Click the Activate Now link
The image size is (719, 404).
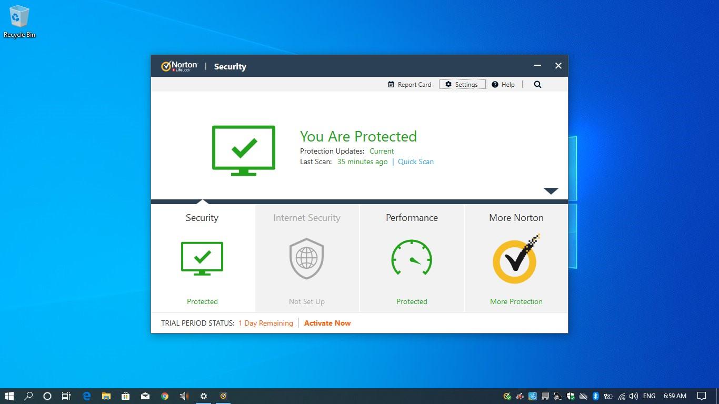tap(327, 323)
